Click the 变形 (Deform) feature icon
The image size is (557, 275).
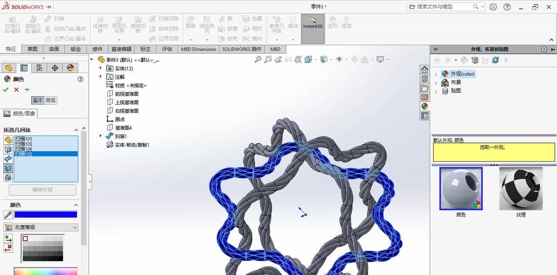point(332,22)
